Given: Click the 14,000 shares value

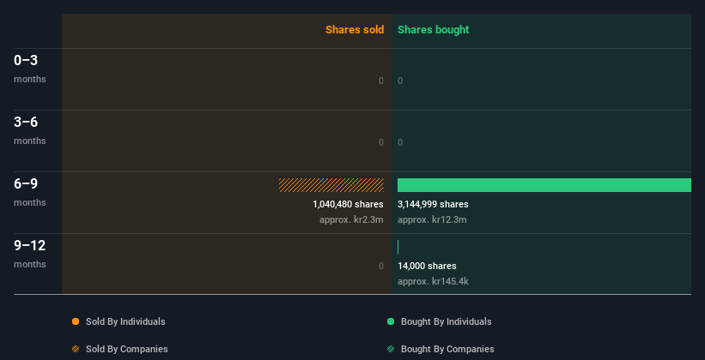Looking at the screenshot, I should 427,266.
